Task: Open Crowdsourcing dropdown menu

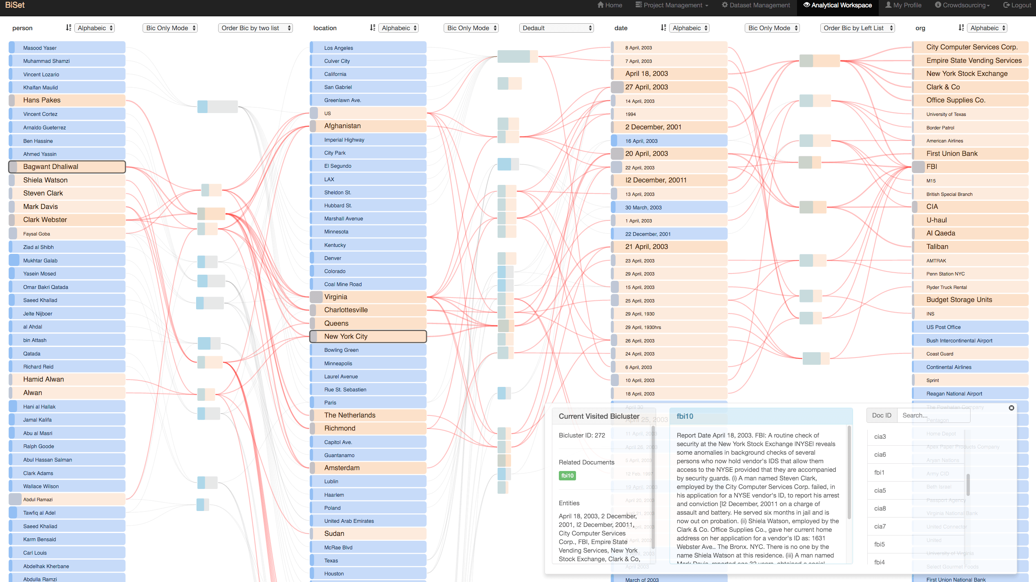Action: click(x=962, y=5)
